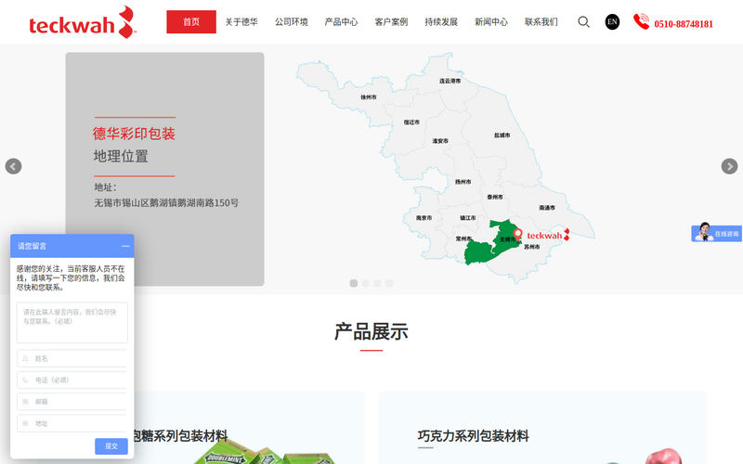Click 连云港市 label on the map
This screenshot has width=743, height=464.
450,81
